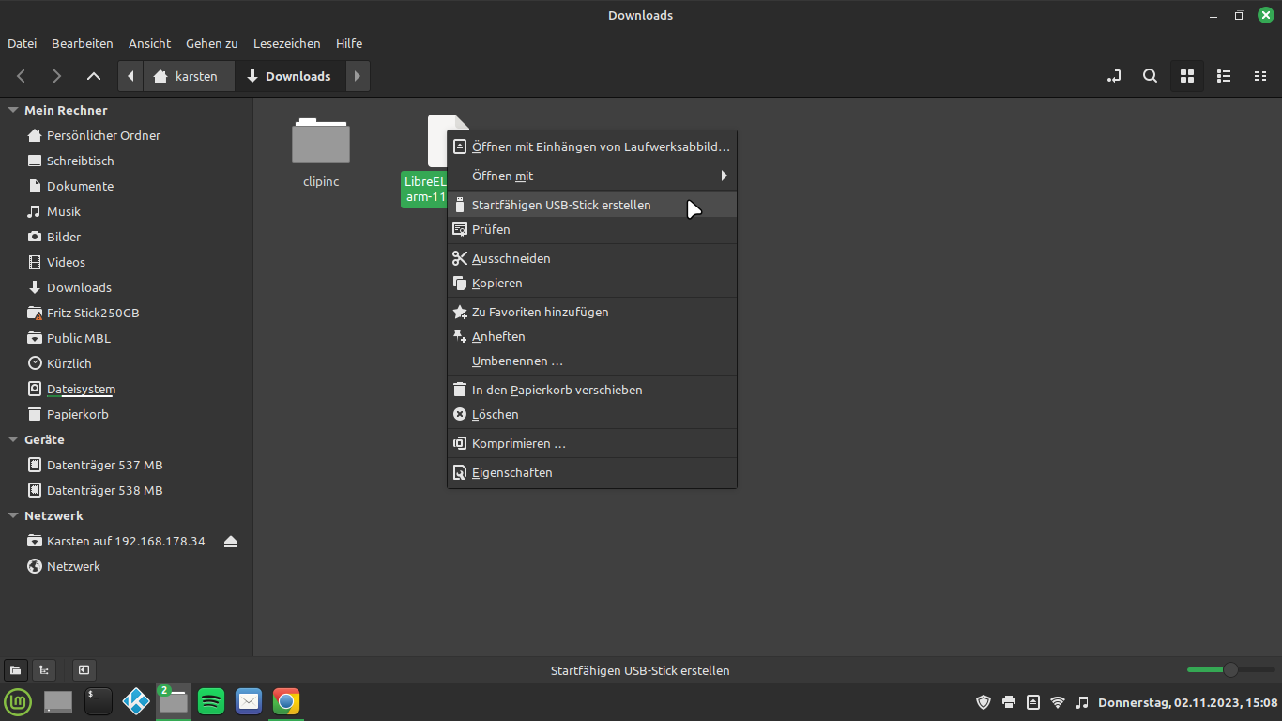1282x721 pixels.
Task: Choose Öffnen mit Einhängen von Laufwerksabbild
Action: (592, 146)
